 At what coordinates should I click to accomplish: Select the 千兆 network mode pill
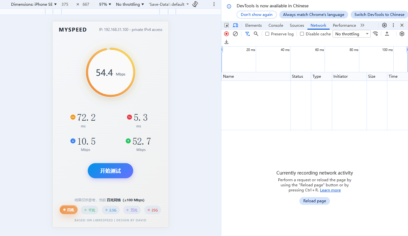pos(89,210)
